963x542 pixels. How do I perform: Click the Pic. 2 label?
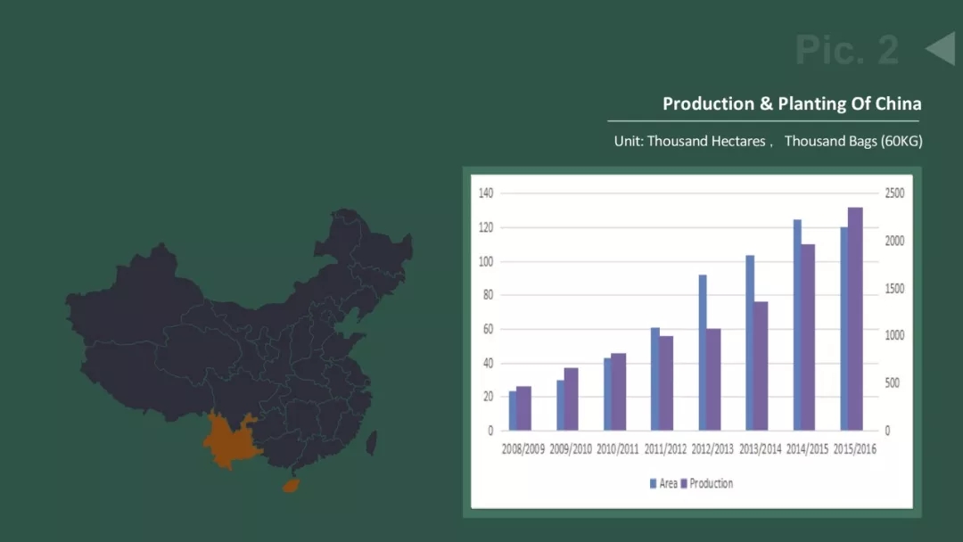847,50
